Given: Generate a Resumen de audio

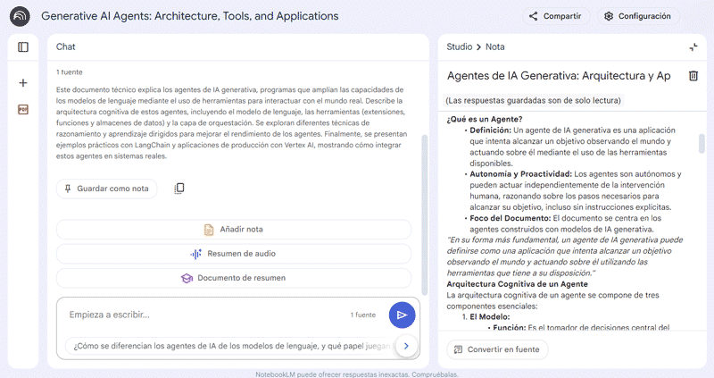Looking at the screenshot, I should [234, 254].
